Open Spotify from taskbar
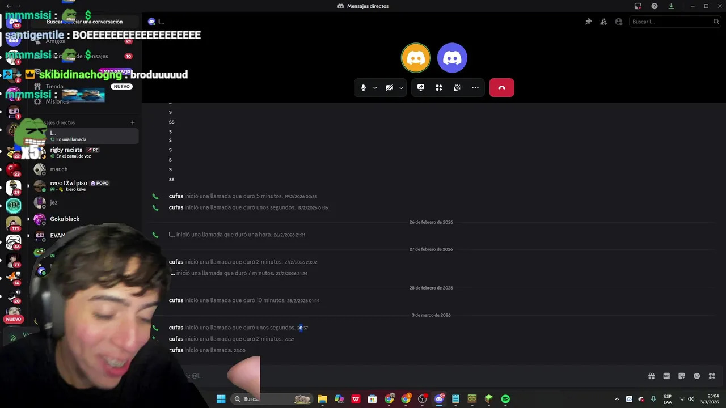 point(505,399)
